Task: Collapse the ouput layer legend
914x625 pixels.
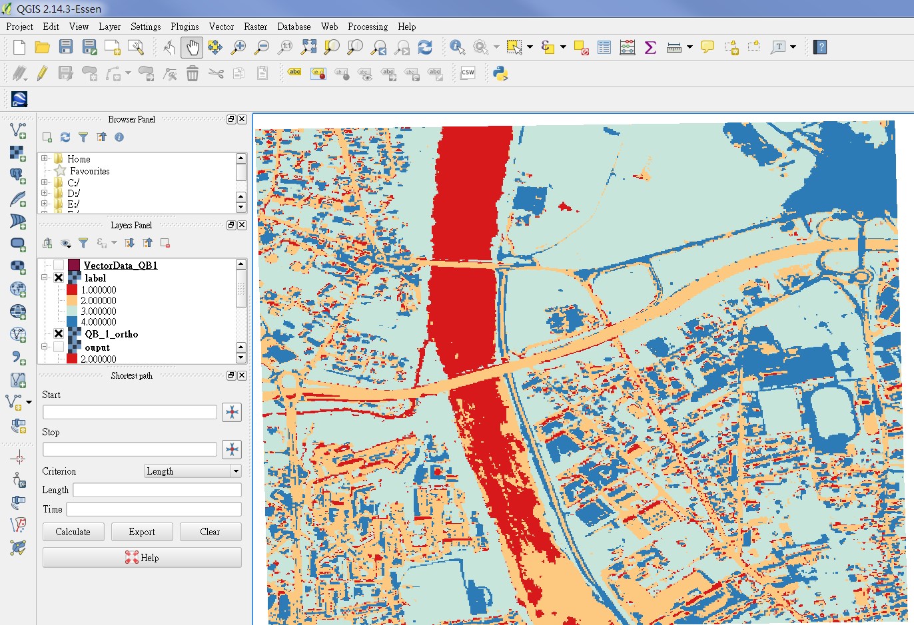Action: 45,347
